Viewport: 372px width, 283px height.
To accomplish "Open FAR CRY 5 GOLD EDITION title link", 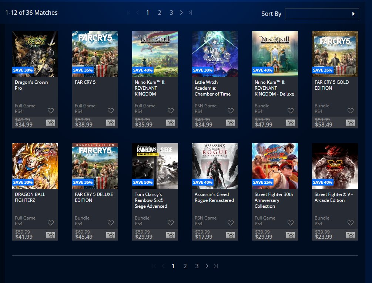I will pos(332,85).
